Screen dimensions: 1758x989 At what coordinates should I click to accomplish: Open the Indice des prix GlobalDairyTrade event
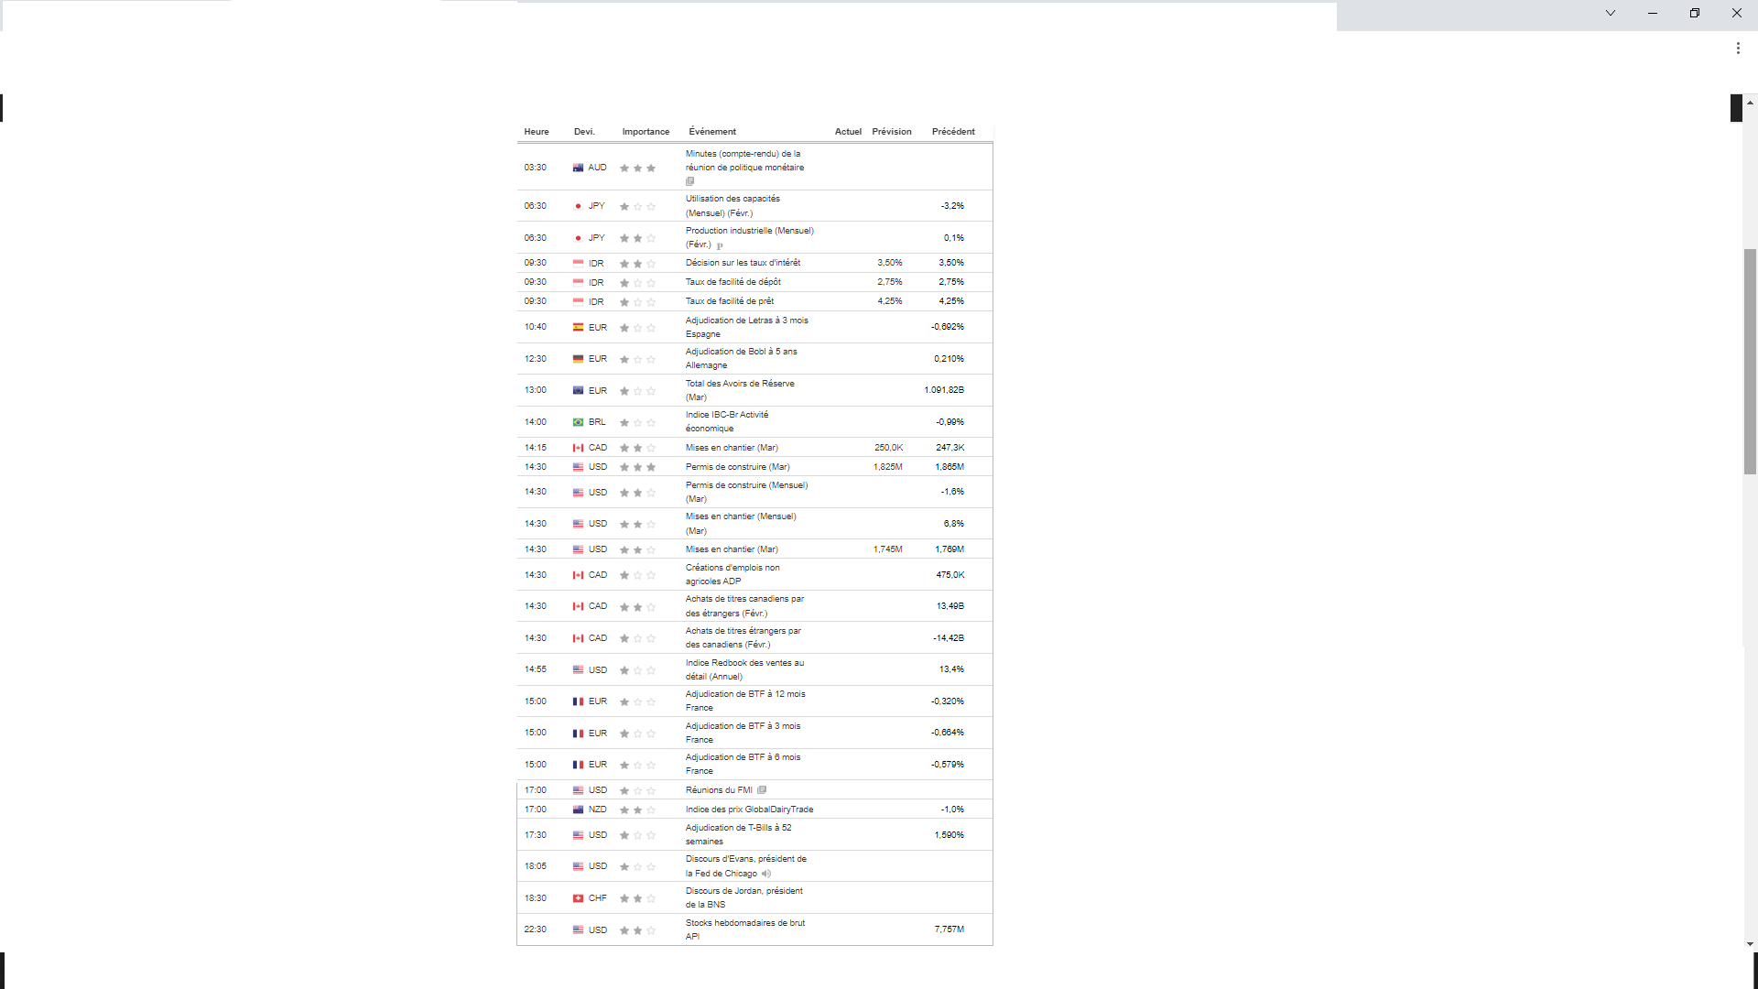pos(749,810)
